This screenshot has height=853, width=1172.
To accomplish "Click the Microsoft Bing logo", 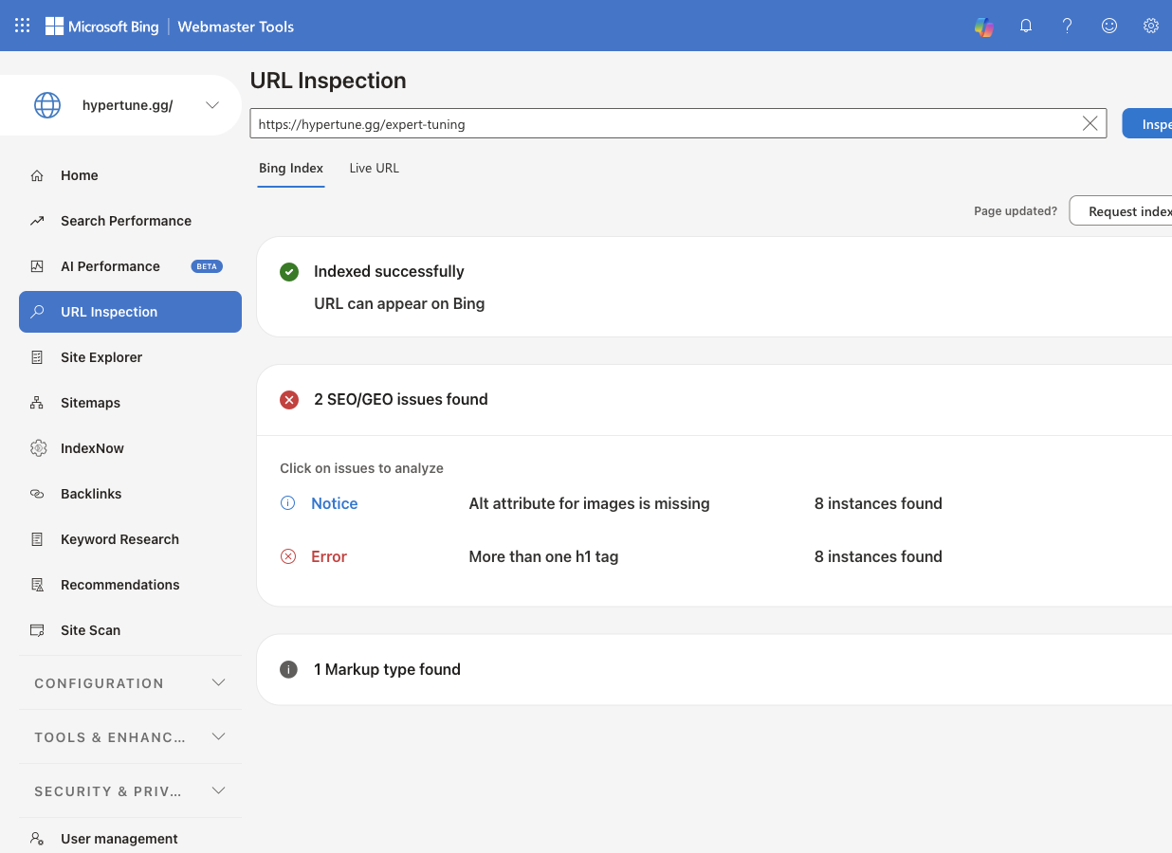I will pyautogui.click(x=102, y=26).
